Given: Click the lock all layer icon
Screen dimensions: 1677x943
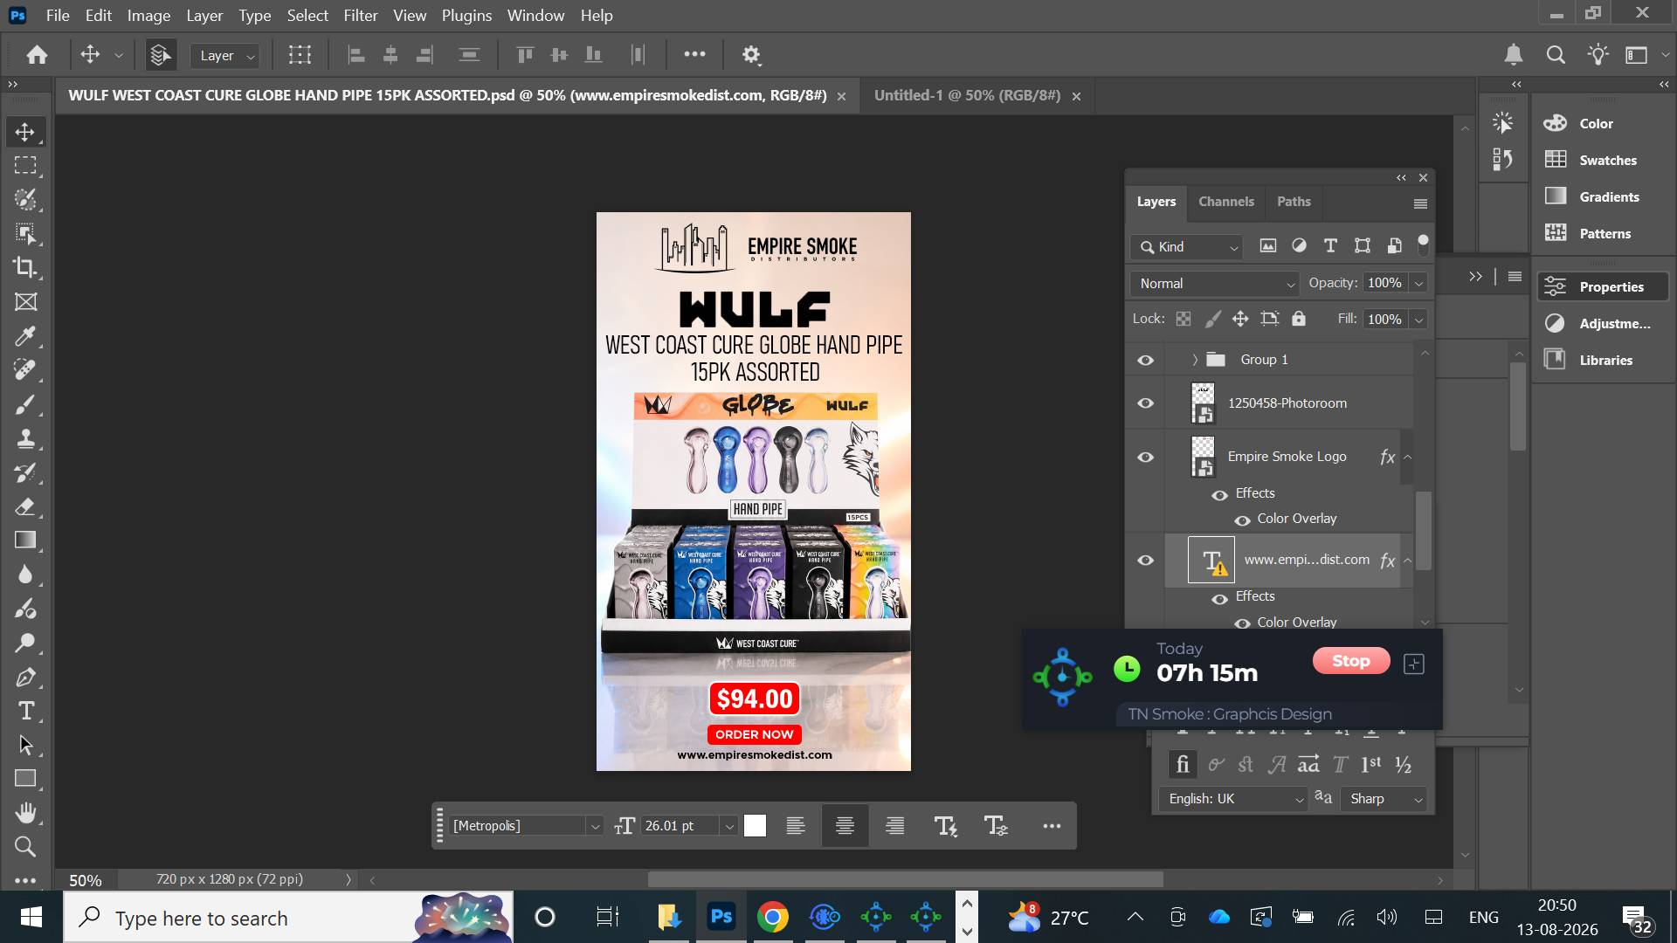Looking at the screenshot, I should [x=1299, y=319].
